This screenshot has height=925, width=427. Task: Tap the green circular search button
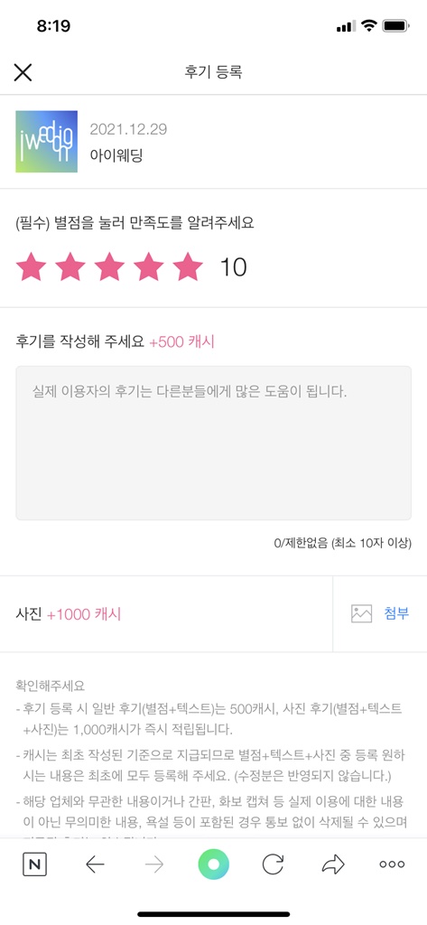click(x=213, y=864)
